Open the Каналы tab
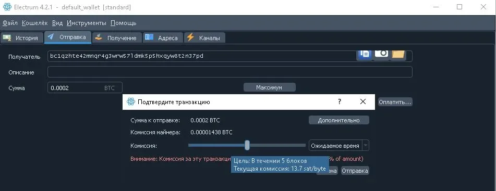Viewport: 496px width, 191px height. [x=204, y=38]
